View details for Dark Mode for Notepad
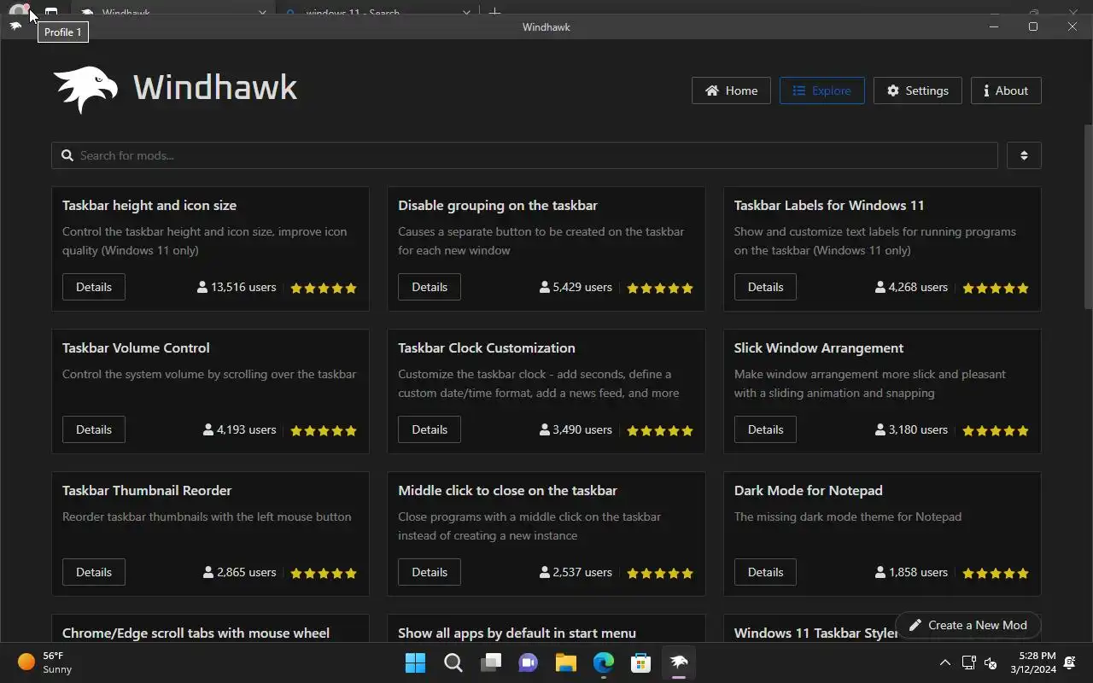Viewport: 1093px width, 683px height. coord(765,572)
